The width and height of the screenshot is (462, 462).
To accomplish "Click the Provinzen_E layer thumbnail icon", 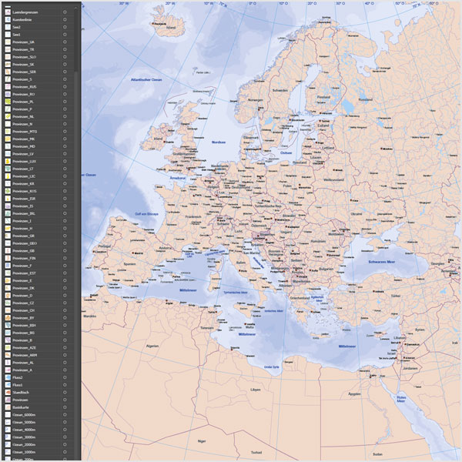I will [x=8, y=280].
